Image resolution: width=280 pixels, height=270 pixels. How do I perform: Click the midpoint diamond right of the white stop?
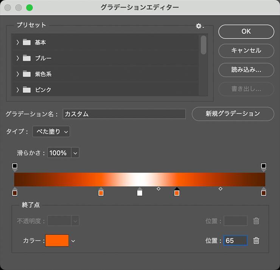[x=159, y=189]
